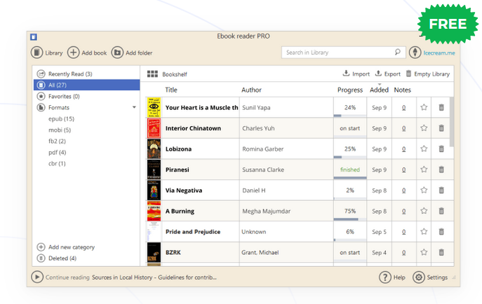Click the Search in Library field

point(343,53)
